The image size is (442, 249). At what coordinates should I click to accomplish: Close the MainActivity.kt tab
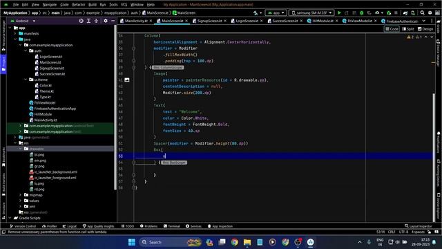tap(151, 21)
